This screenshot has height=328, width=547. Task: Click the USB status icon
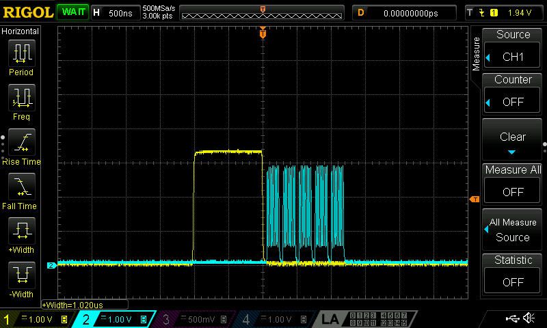click(512, 318)
